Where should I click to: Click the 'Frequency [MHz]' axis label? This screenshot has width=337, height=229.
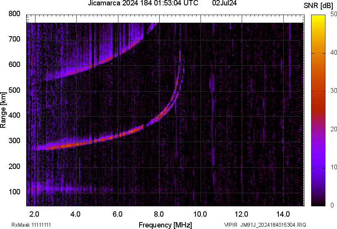coord(165,225)
